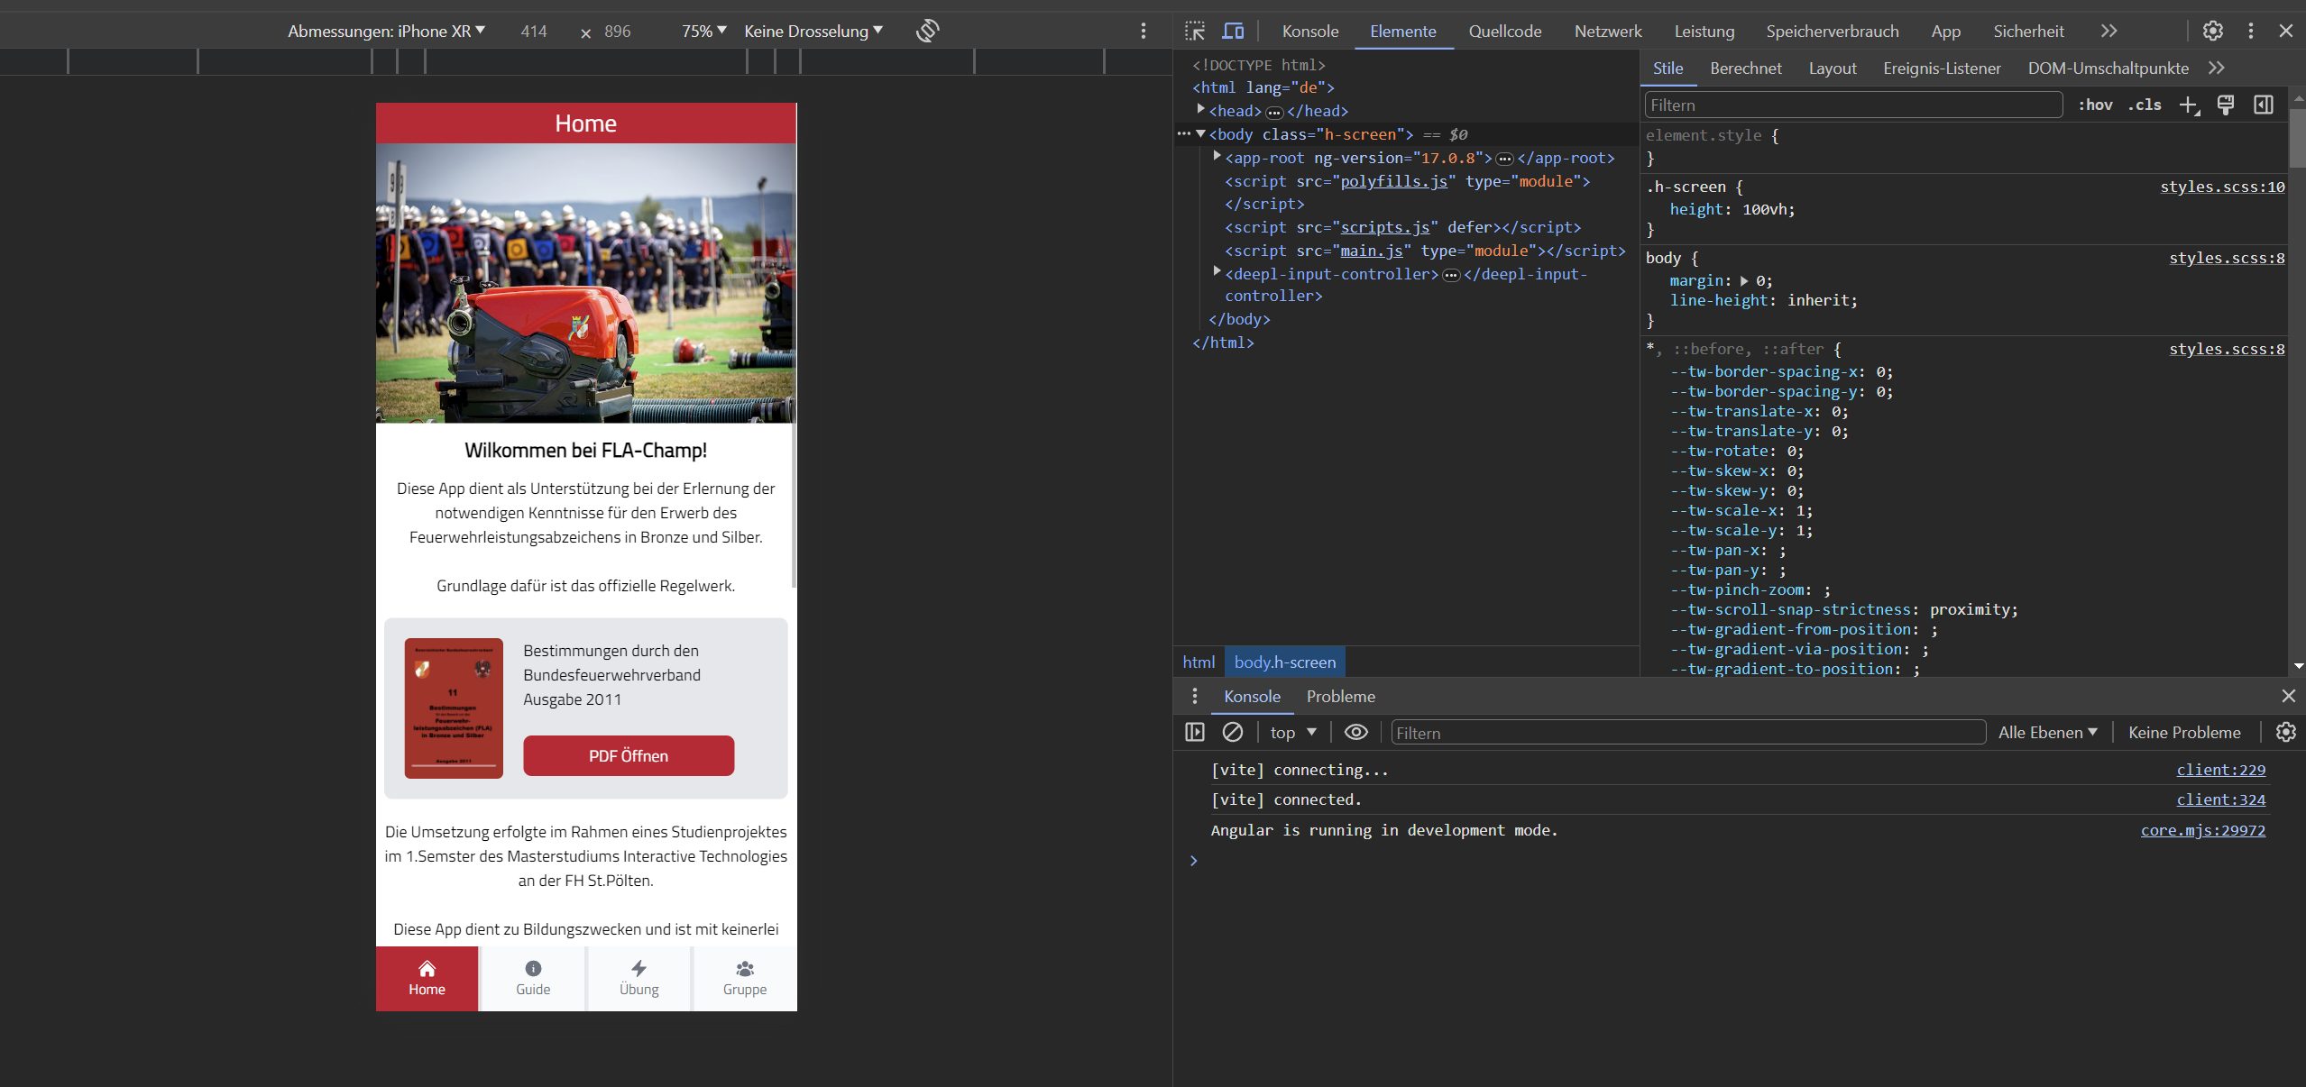The height and width of the screenshot is (1087, 2306).
Task: Open polyfills.js script link
Action: 1393,180
